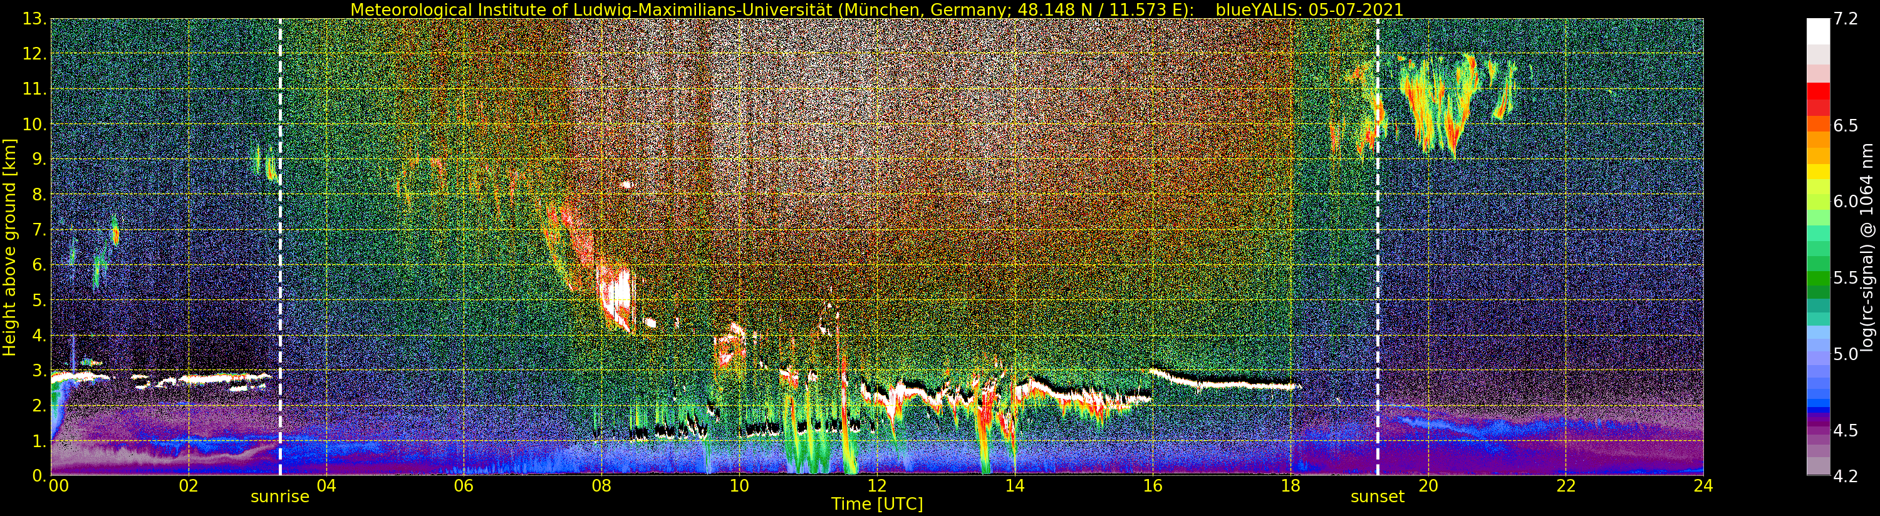Click the 5.0 value on the colorbar
Viewport: 1880px width, 516px height.
click(1846, 354)
